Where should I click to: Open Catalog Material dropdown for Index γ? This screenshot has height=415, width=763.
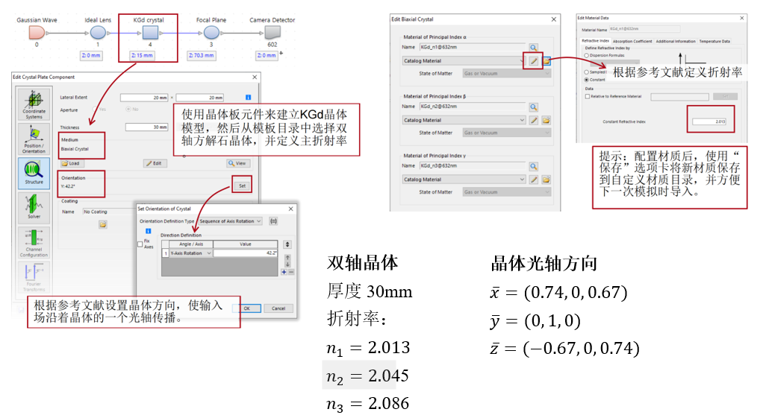pyautogui.click(x=464, y=179)
